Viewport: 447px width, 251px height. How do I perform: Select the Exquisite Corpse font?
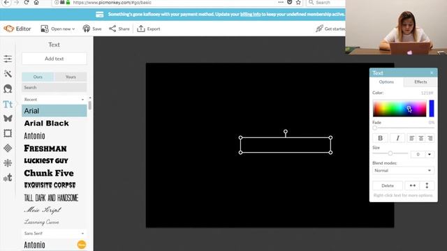tap(54, 185)
